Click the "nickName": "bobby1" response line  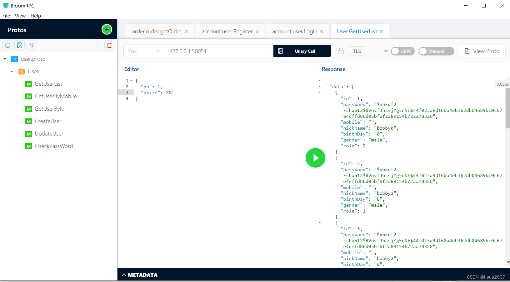point(370,193)
